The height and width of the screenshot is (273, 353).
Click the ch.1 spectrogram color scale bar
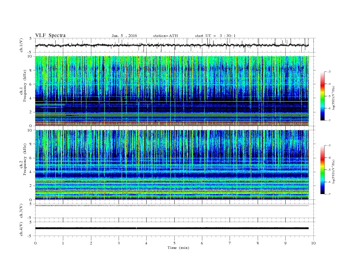point(323,96)
